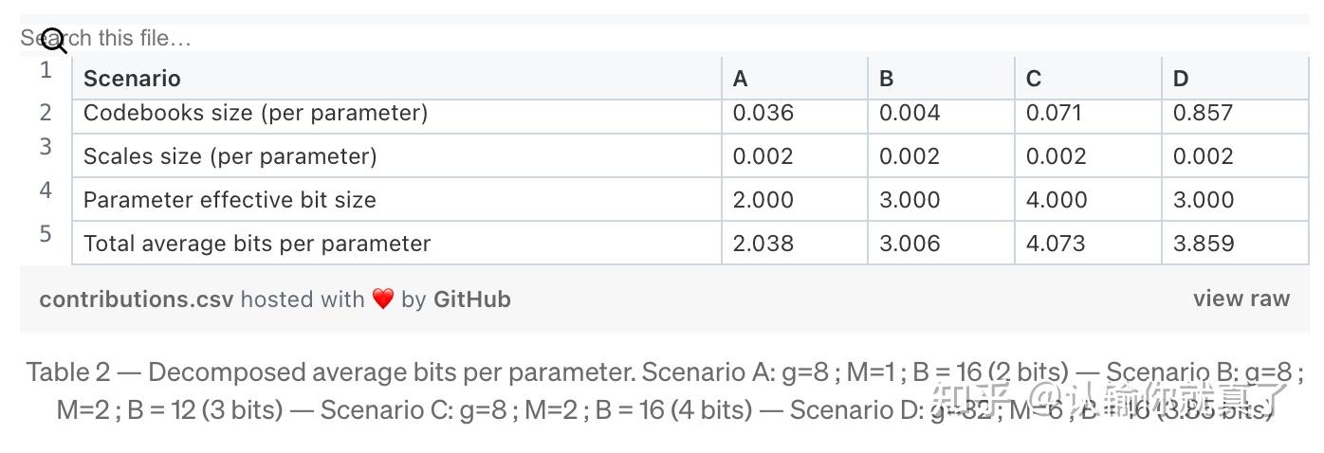Click the 'Parameter effective bit size' cell
Screen dimensions: 1324x453
pyautogui.click(x=230, y=200)
